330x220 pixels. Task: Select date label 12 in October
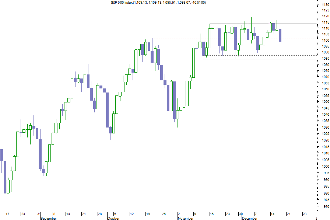point(132,214)
